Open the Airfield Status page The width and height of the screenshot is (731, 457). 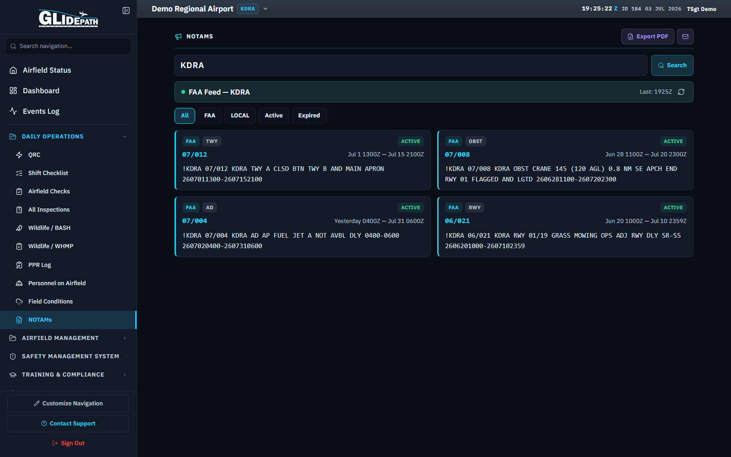pos(69,70)
